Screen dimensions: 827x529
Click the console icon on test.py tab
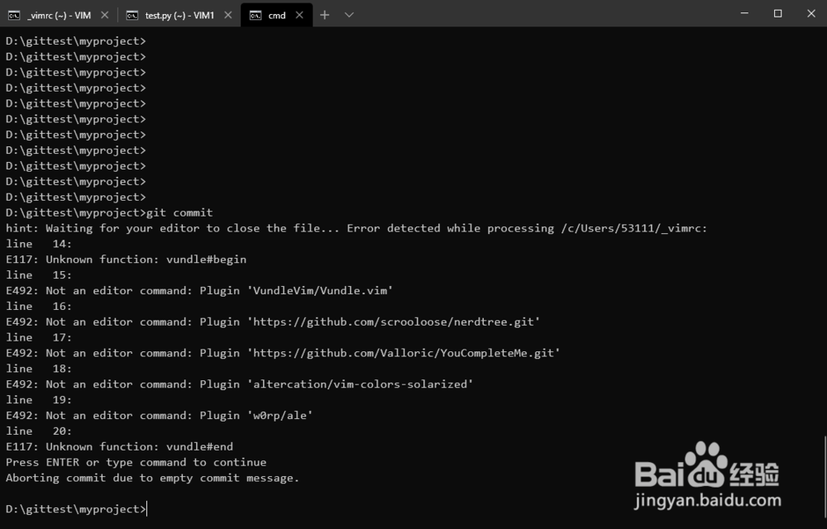pos(131,15)
